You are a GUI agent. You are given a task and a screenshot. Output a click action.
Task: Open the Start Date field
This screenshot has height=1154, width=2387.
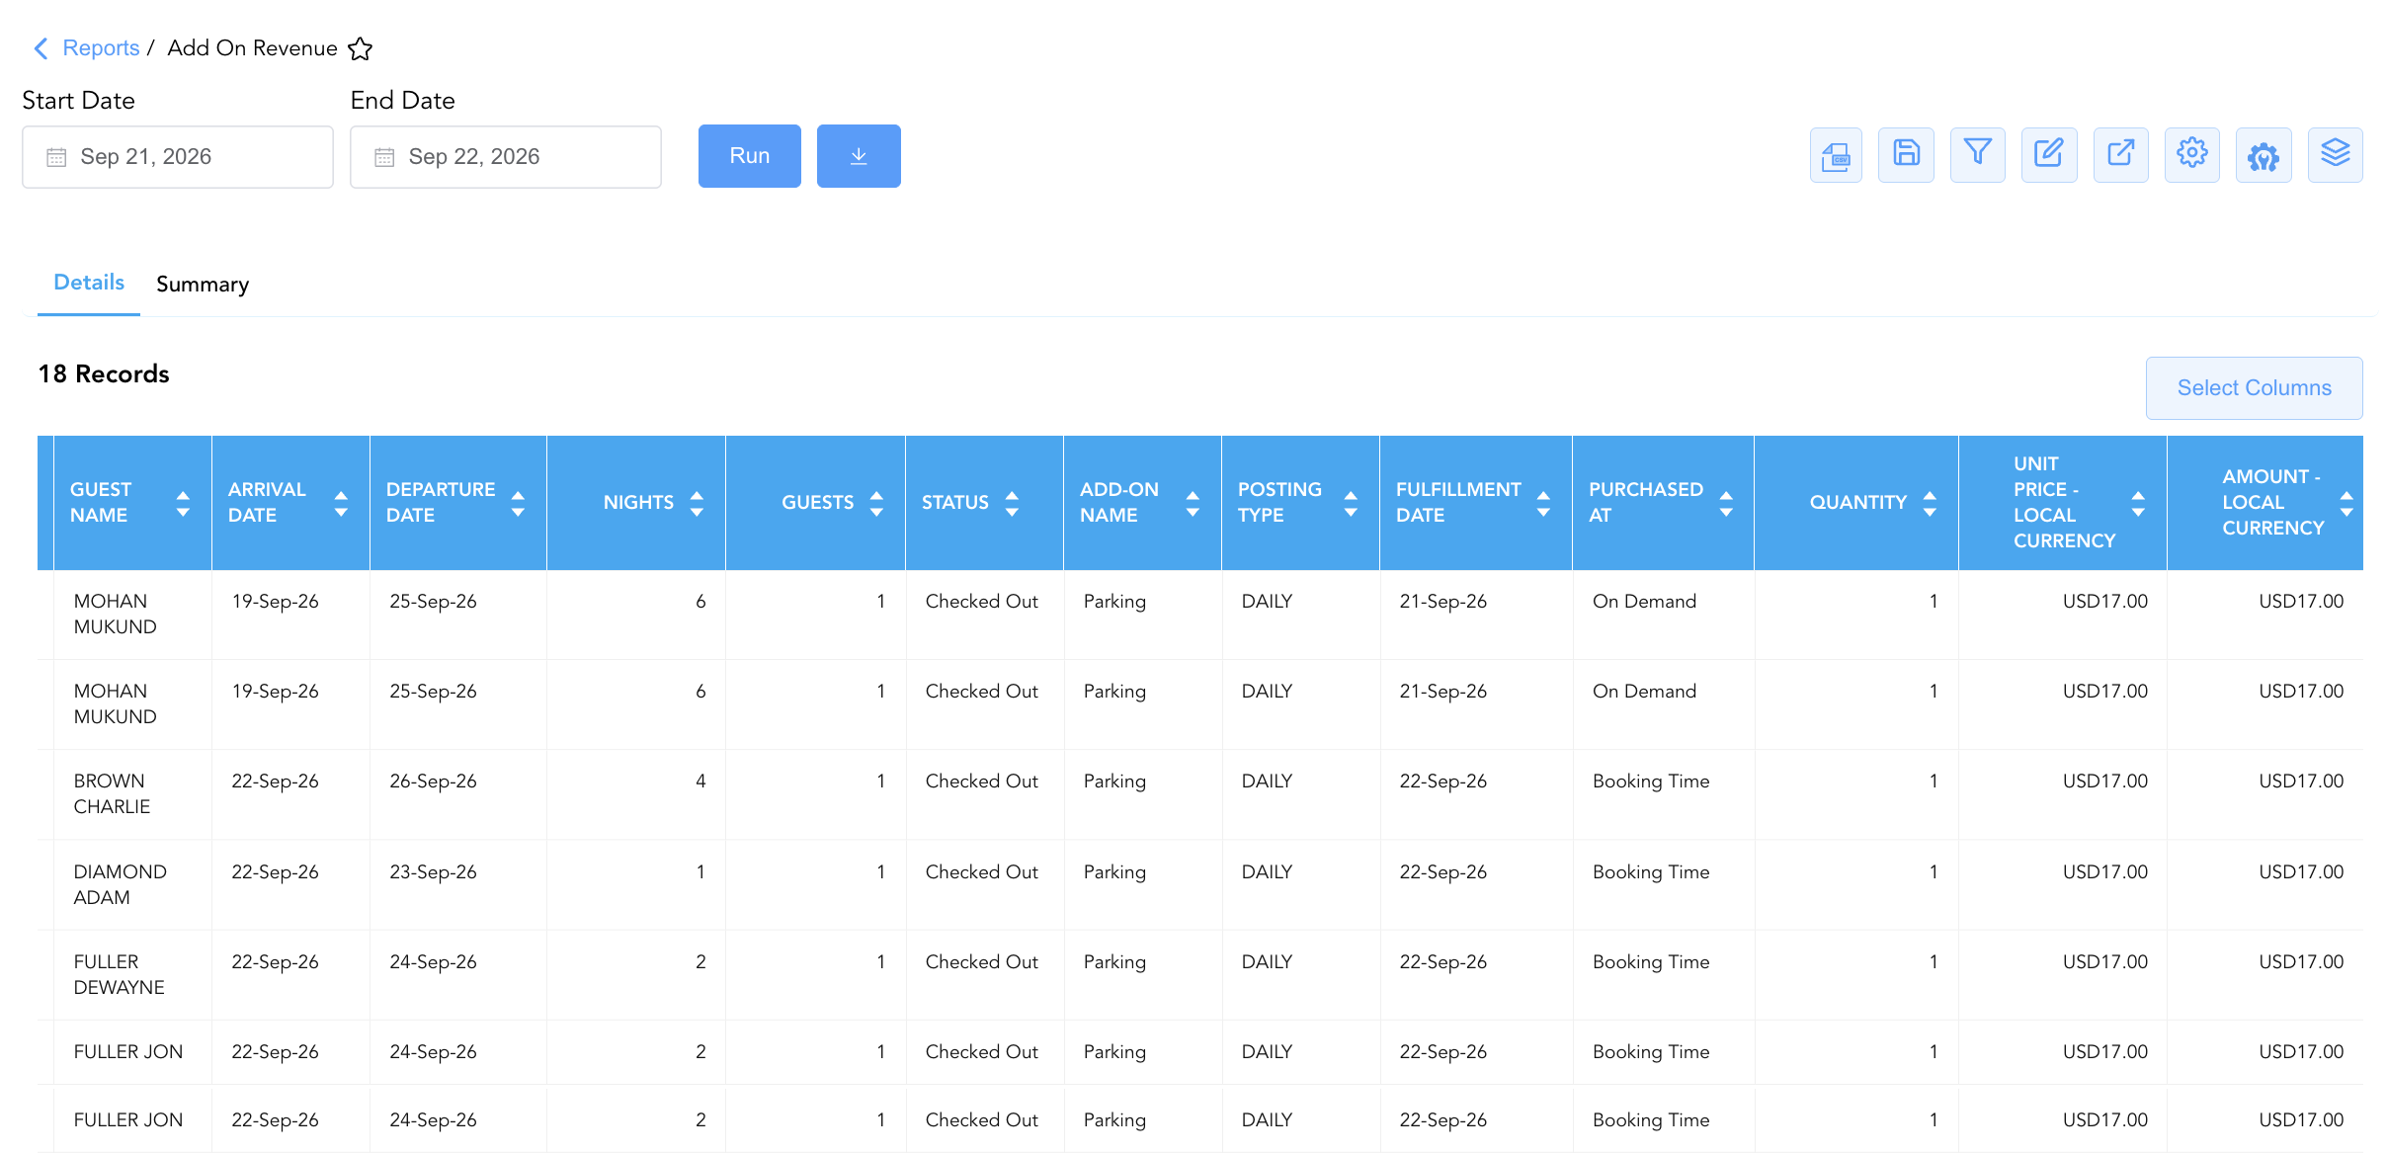[178, 157]
